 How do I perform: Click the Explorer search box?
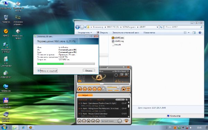point(184,27)
